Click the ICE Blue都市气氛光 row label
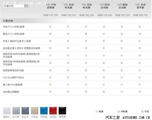Viewport: 152px width, 120px height. pos(13,78)
